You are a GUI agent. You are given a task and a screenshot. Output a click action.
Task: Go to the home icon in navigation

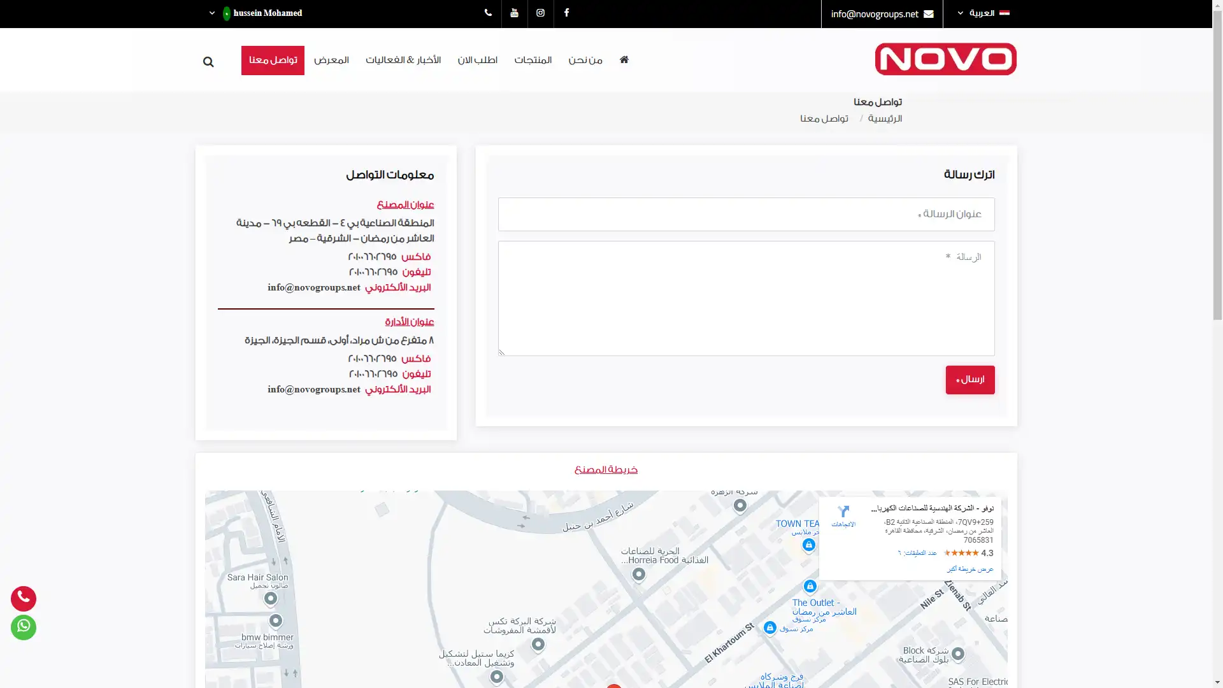coord(624,59)
